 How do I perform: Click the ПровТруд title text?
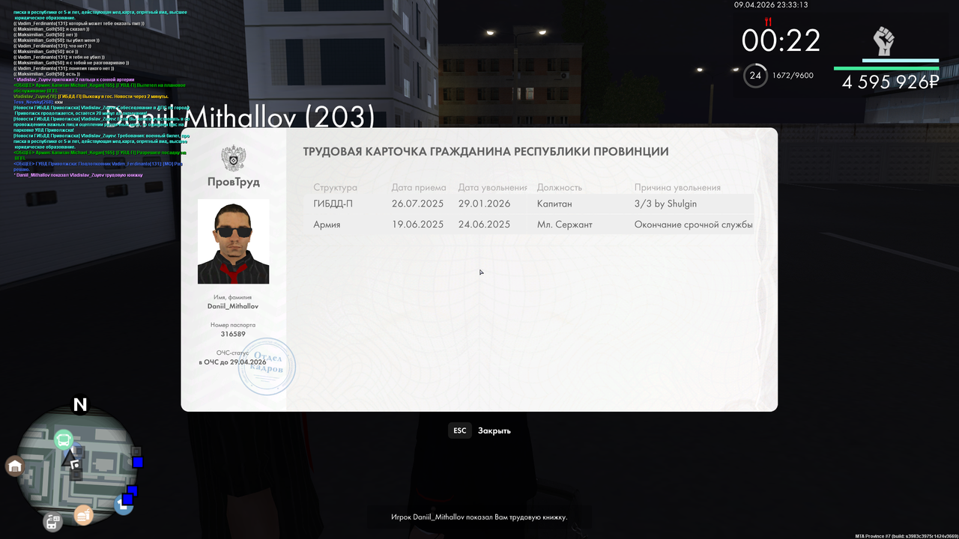233,182
